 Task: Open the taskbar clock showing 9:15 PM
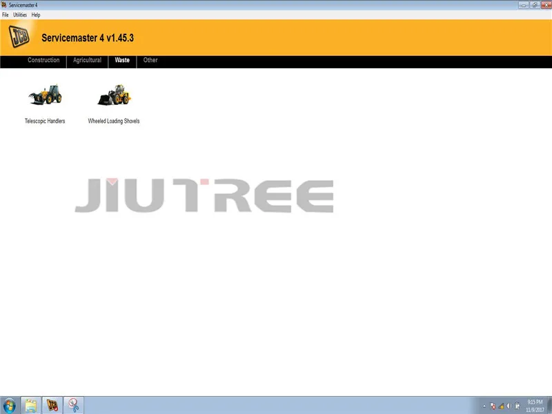(535, 406)
